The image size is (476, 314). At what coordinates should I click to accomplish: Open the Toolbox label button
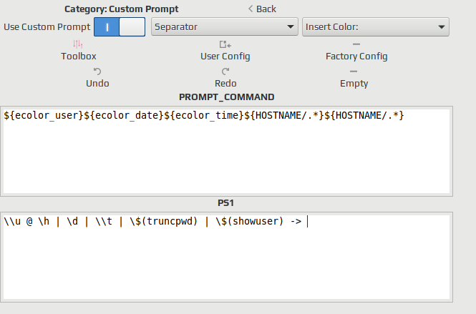click(x=79, y=57)
